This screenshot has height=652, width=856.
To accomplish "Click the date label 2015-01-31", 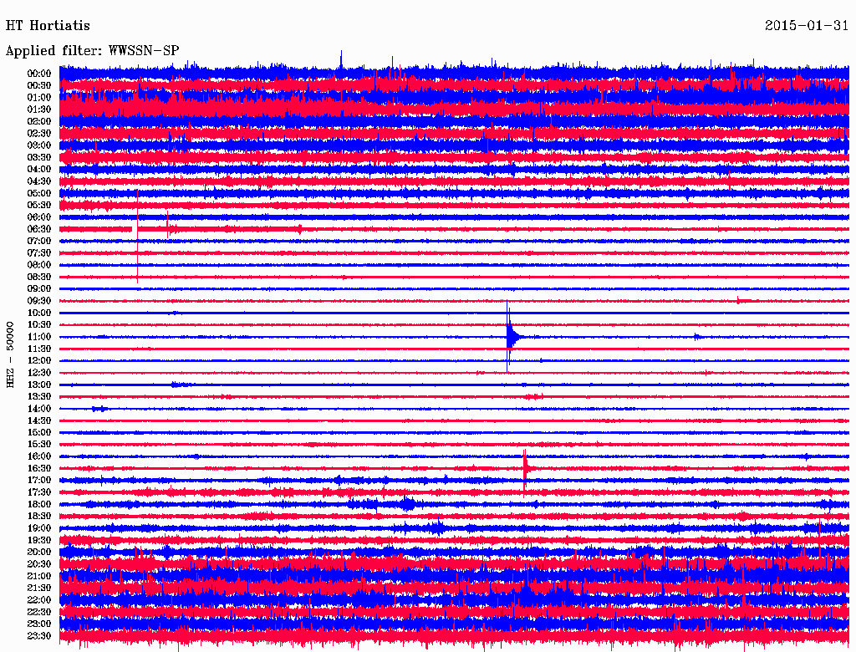I will pyautogui.click(x=807, y=26).
